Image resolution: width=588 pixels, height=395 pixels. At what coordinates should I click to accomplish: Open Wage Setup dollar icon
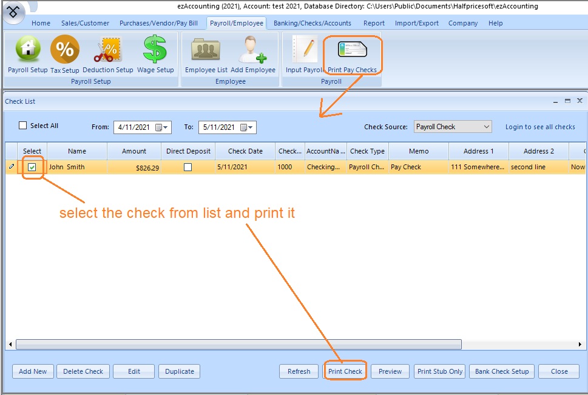(155, 51)
